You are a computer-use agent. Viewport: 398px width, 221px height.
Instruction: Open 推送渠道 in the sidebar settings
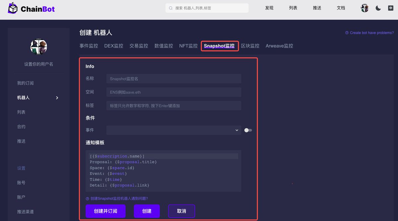pos(26,212)
